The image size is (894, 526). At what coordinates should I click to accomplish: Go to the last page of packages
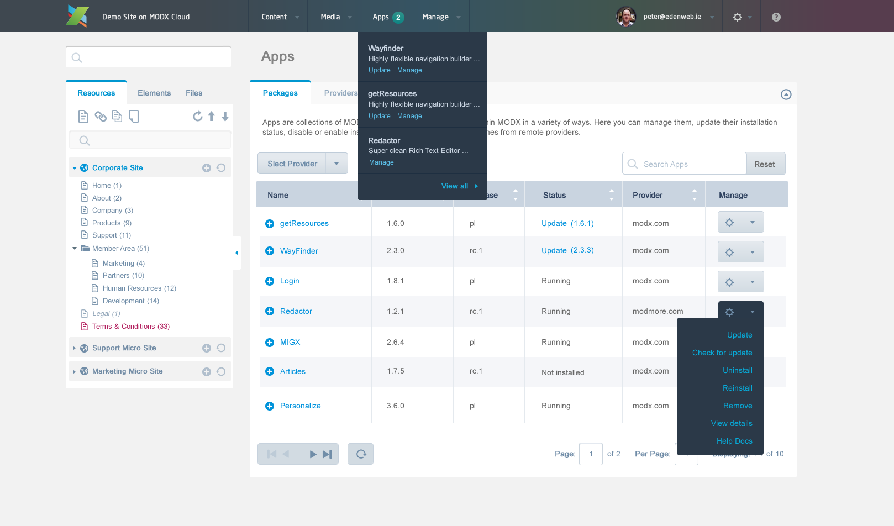328,454
